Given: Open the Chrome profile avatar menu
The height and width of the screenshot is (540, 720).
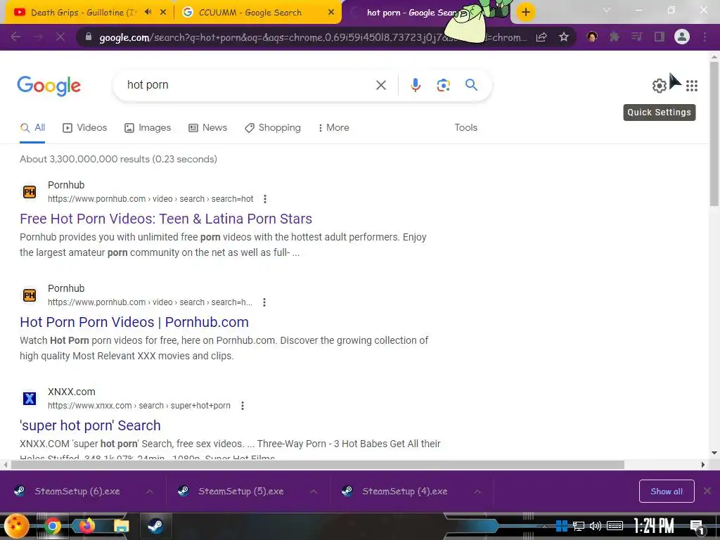Looking at the screenshot, I should (x=682, y=37).
